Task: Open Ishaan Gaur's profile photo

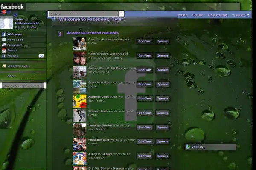Action: coord(80,115)
